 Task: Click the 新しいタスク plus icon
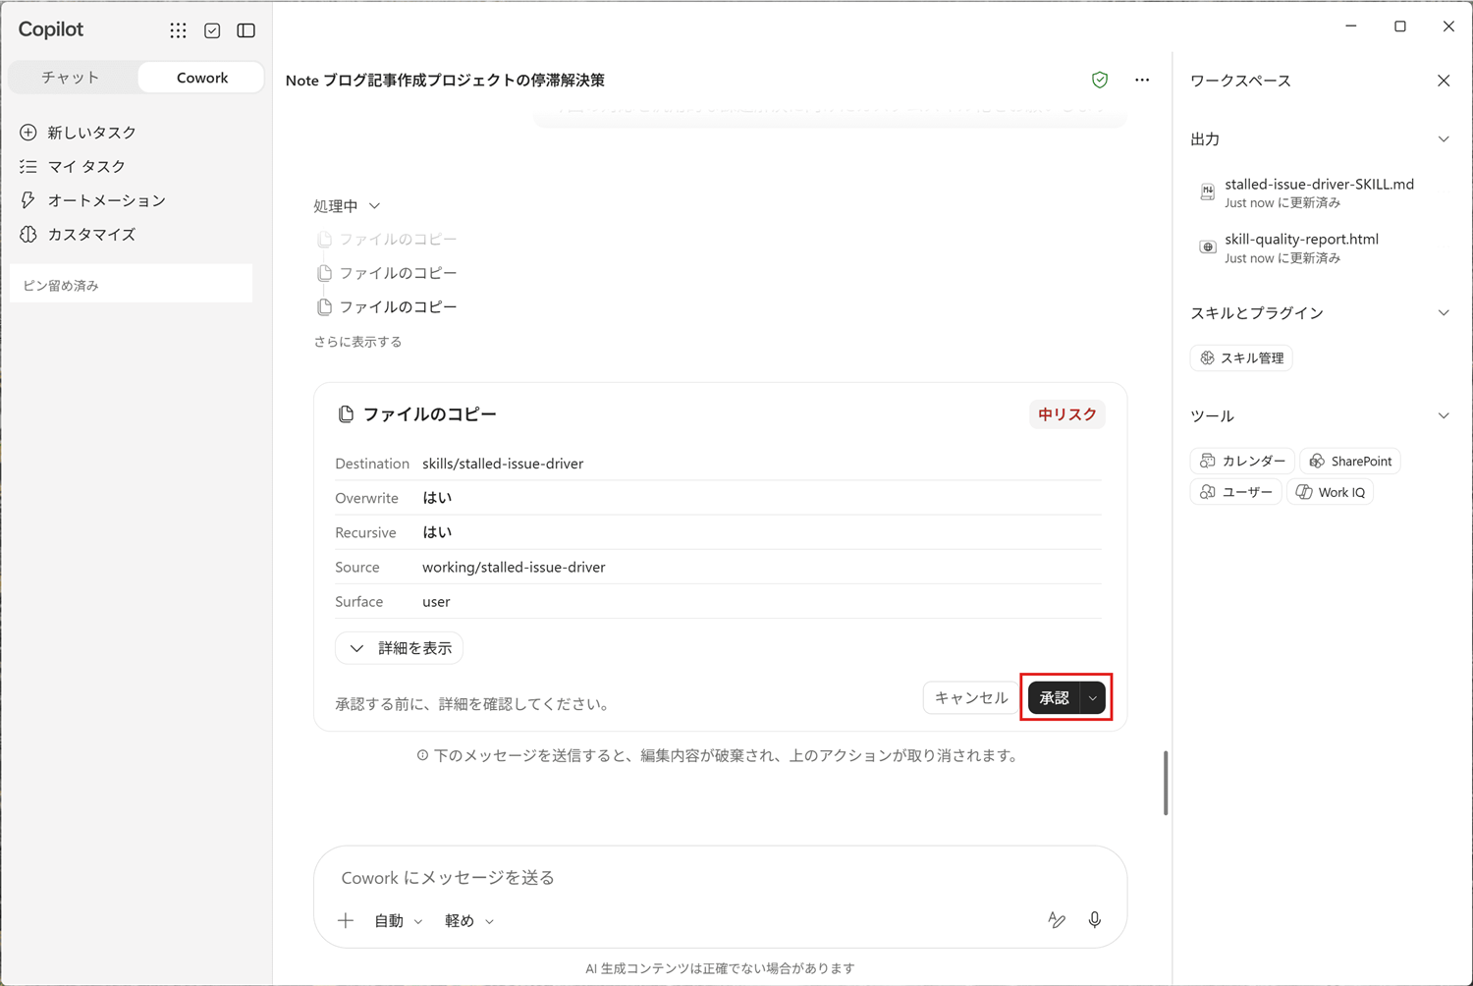(x=28, y=133)
